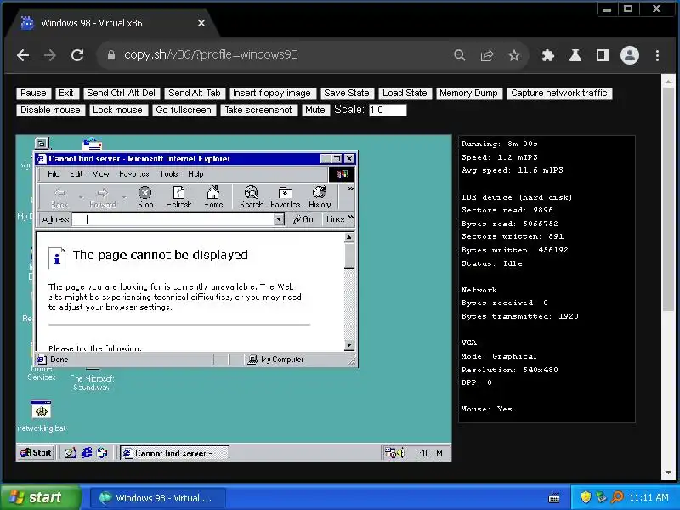The height and width of the screenshot is (510, 680).
Task: Open the IE Search pane icon
Action: coord(251,196)
